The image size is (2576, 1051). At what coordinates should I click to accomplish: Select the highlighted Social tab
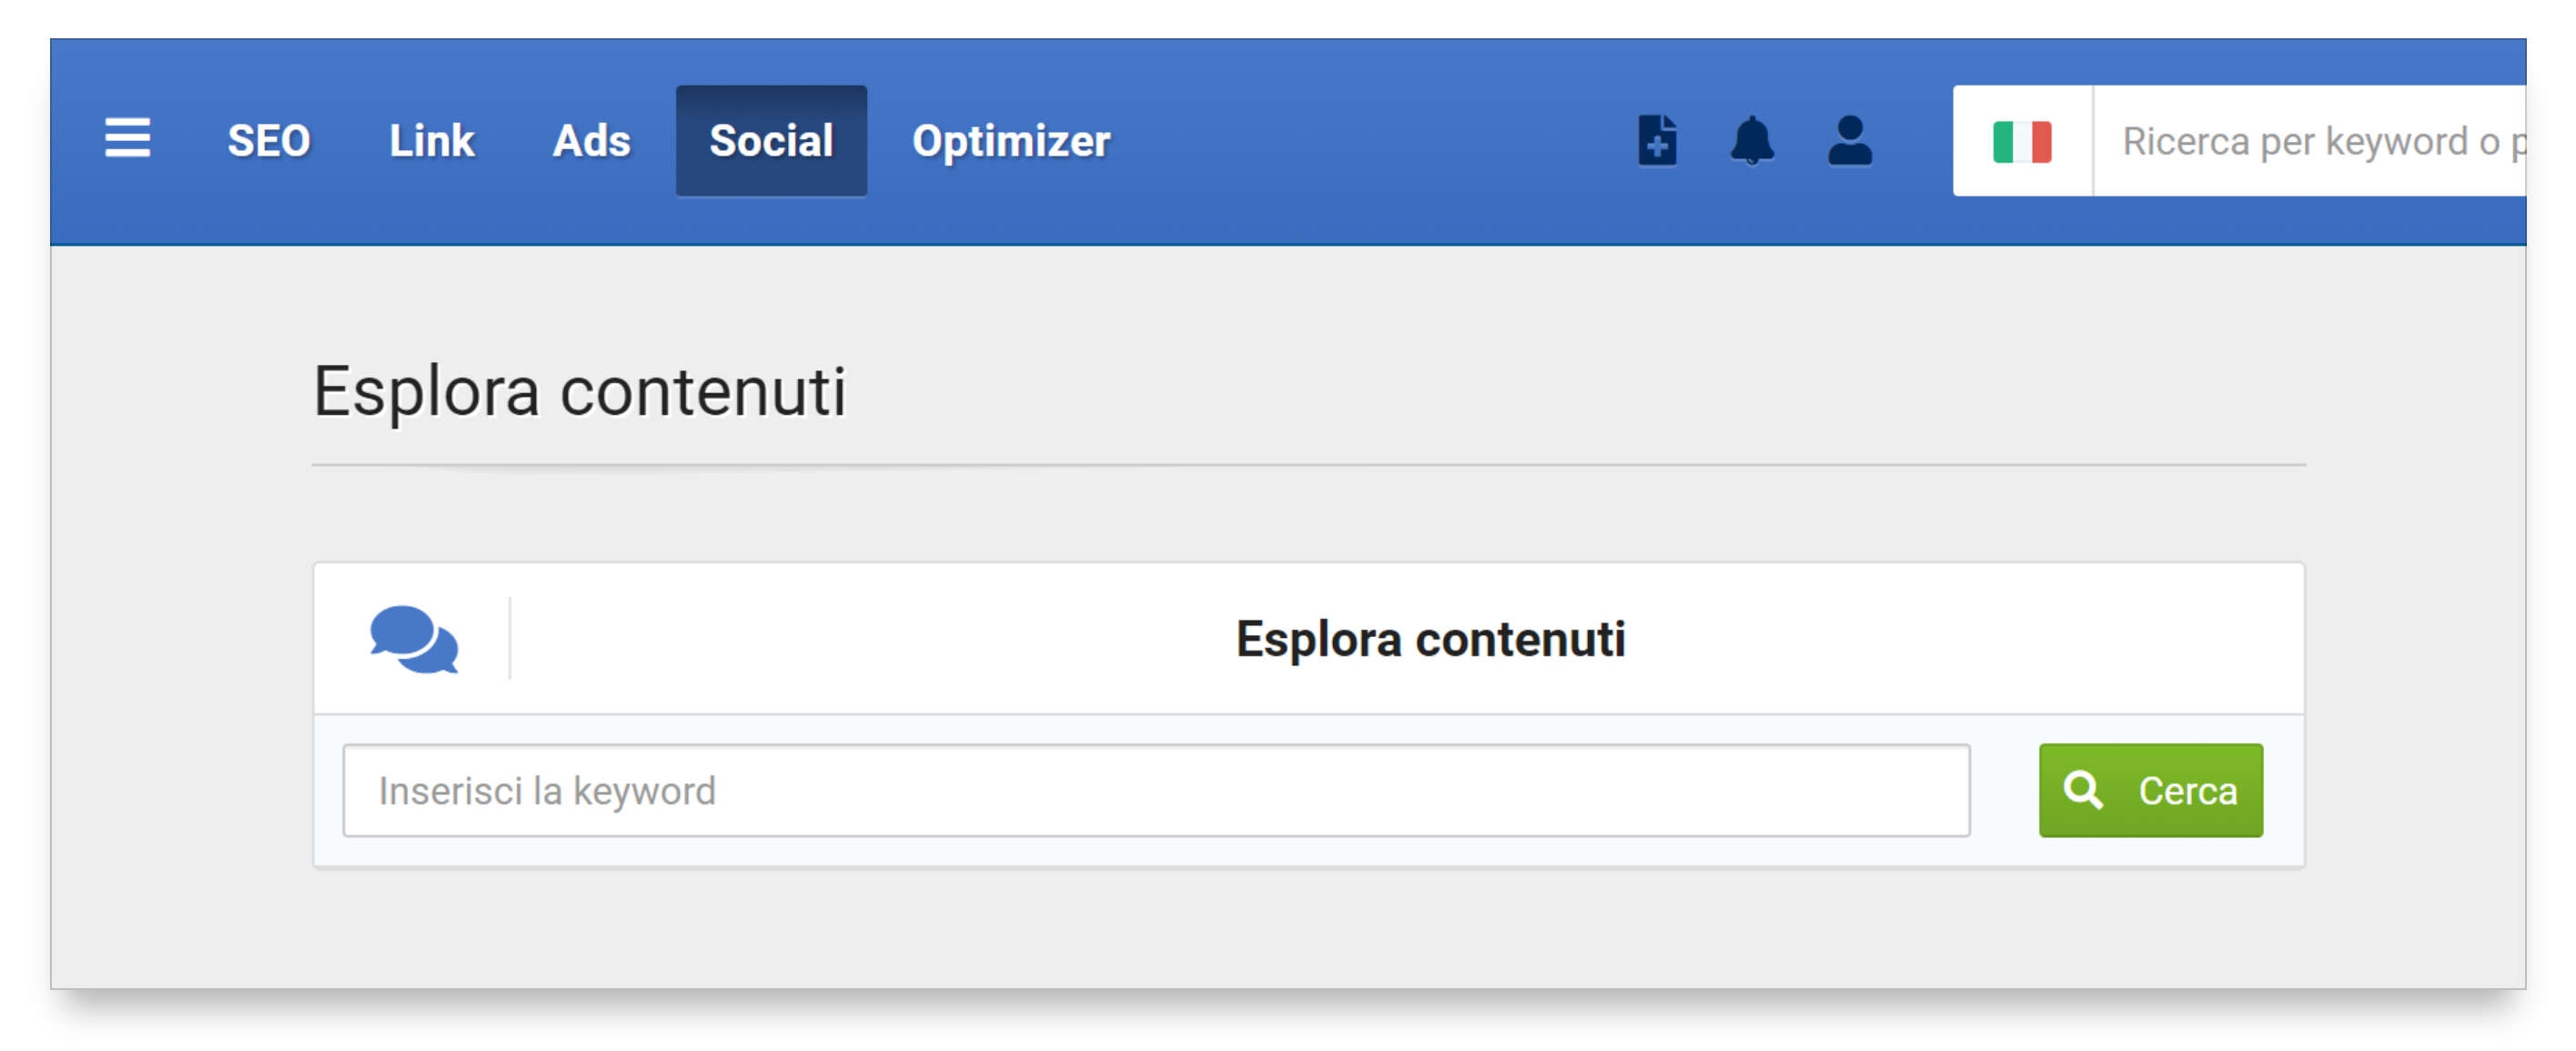pos(771,141)
